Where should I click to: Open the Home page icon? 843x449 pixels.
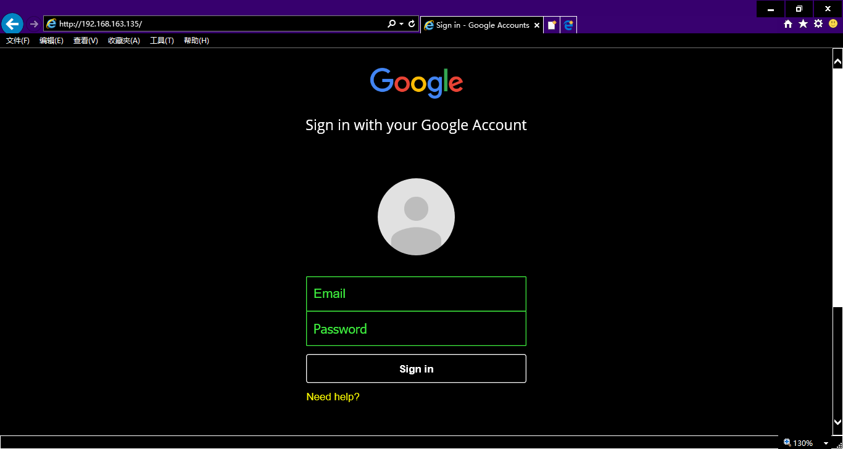pos(788,24)
